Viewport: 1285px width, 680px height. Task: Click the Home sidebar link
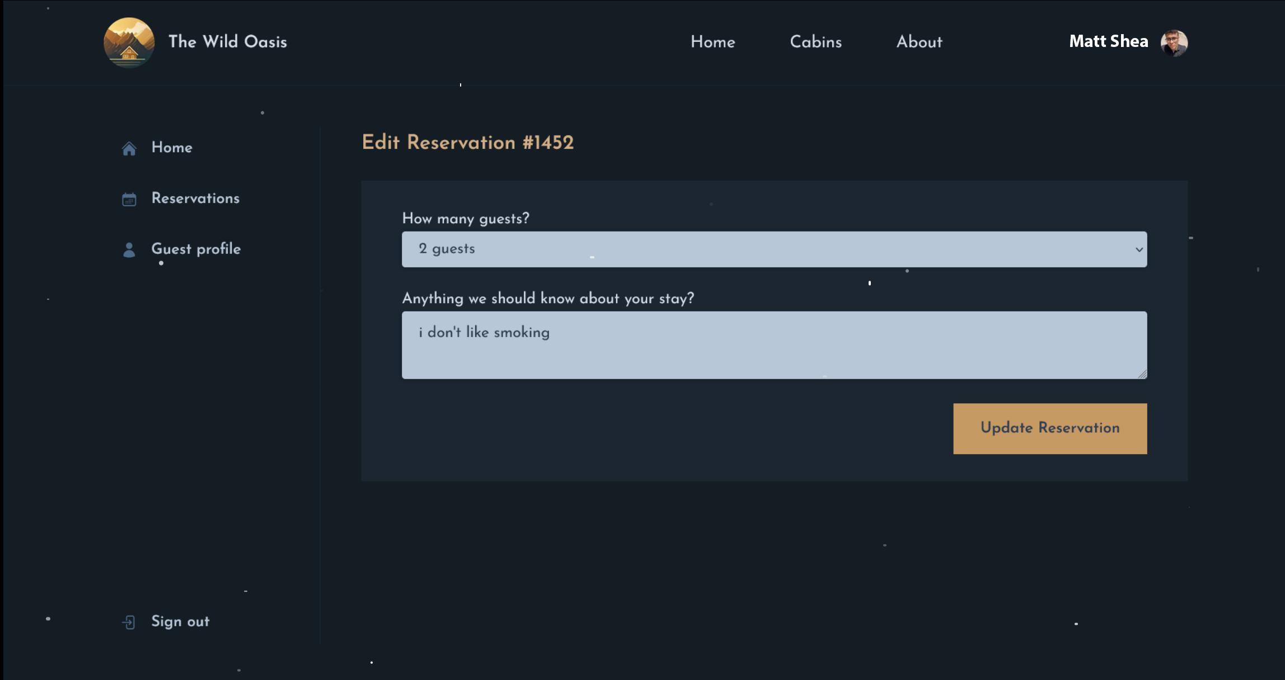click(172, 148)
